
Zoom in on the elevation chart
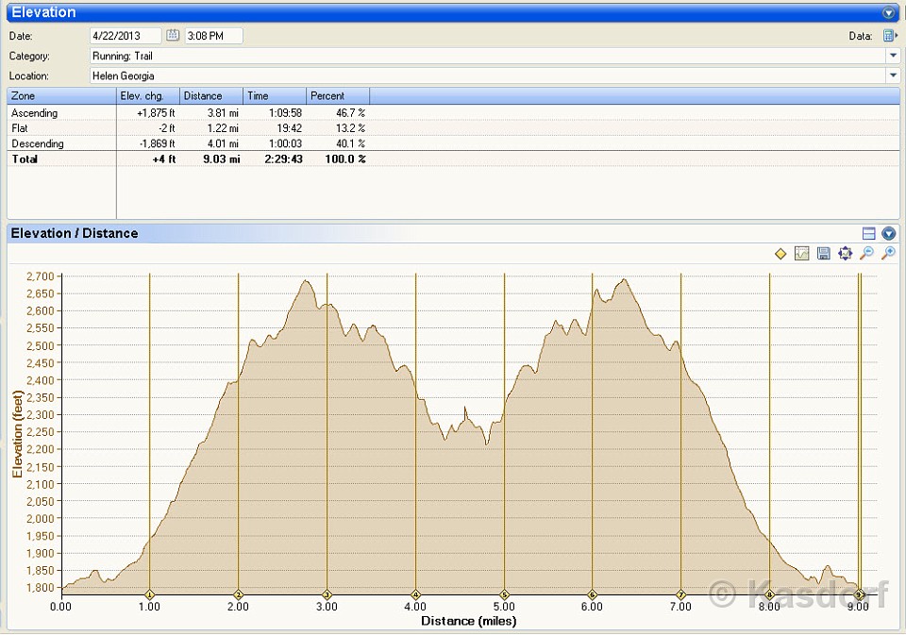(888, 253)
